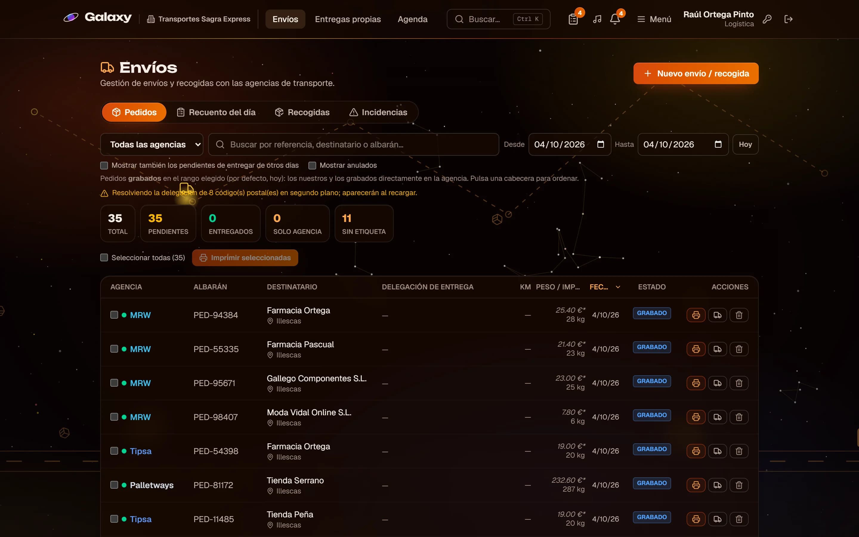This screenshot has width=859, height=537.
Task: Filter by the PENDIENTES stat card
Action: 168,224
